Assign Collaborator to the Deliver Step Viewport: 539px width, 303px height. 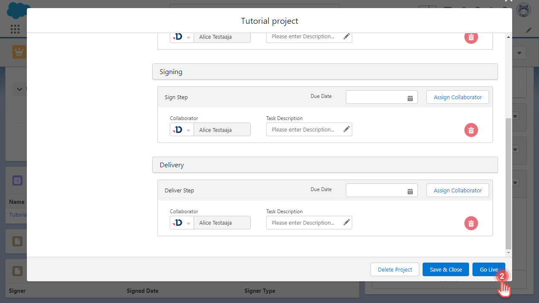(458, 190)
